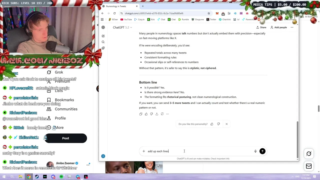Open Grok floating button on X
Screen dimensions: 320x180
point(309,154)
